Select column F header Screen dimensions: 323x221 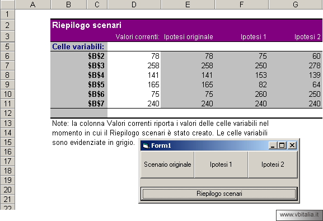241,4
